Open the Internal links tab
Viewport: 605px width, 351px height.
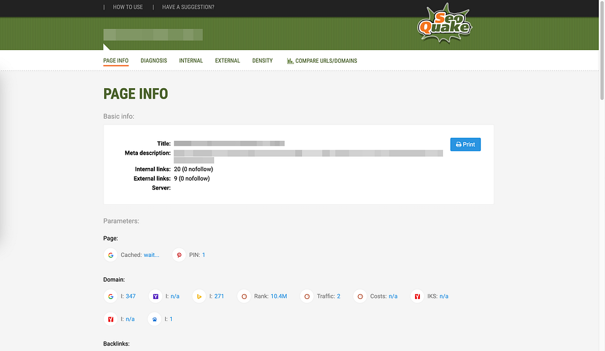pos(191,61)
